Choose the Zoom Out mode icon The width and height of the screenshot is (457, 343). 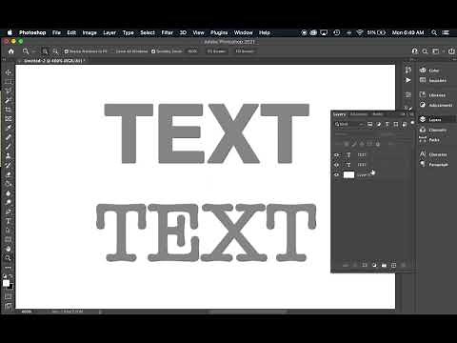(55, 51)
